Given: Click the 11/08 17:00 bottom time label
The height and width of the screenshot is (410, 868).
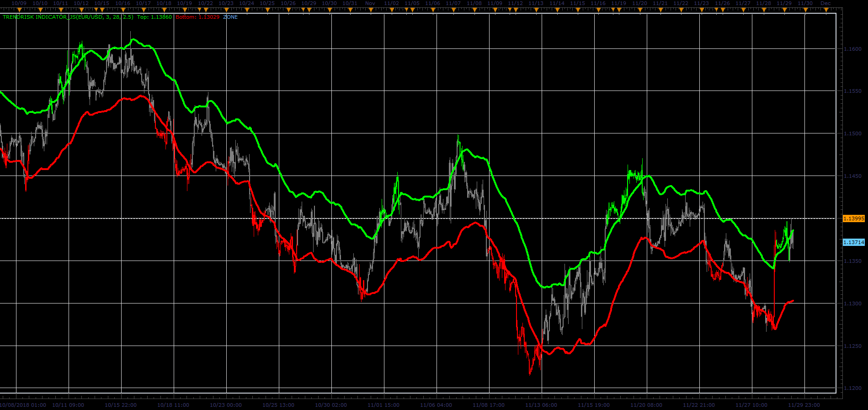Looking at the screenshot, I should click(489, 405).
